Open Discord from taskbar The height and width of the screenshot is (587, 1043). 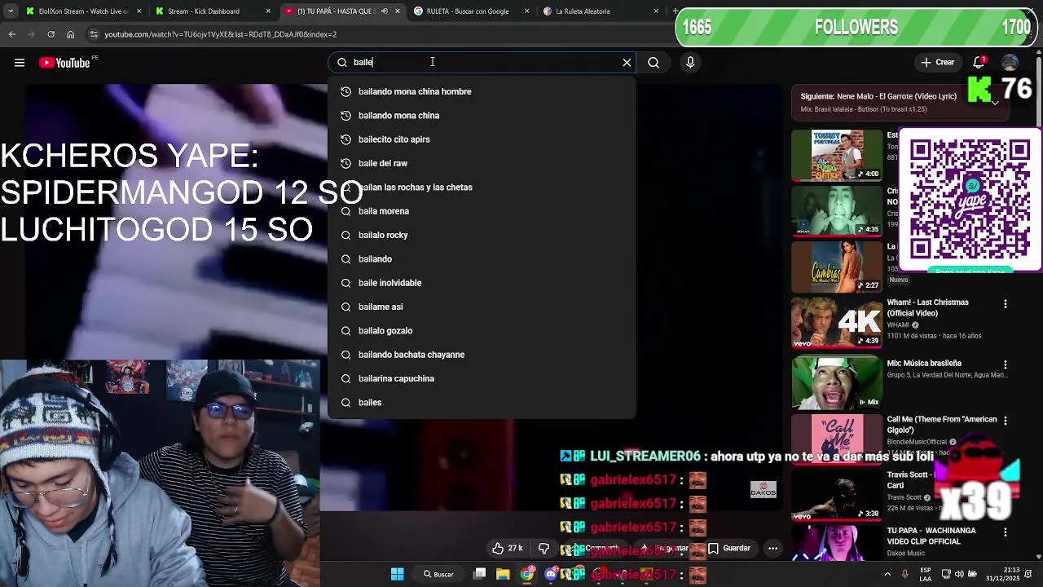pyautogui.click(x=551, y=575)
